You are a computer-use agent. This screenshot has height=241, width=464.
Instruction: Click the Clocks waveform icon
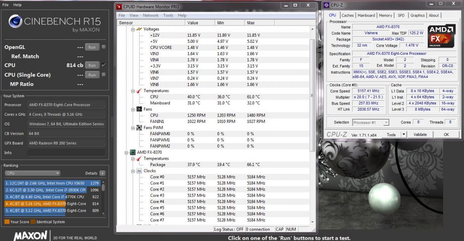[139, 171]
